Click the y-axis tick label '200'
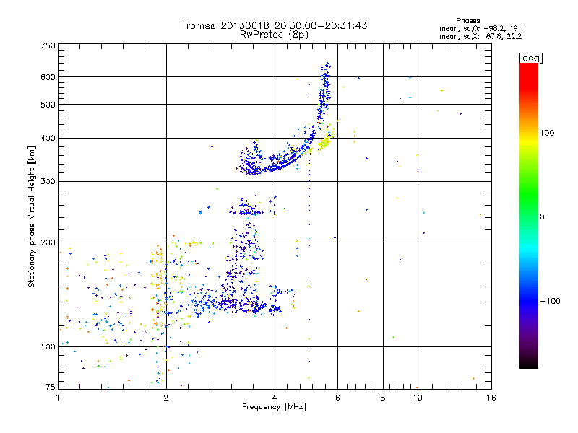Image resolution: width=578 pixels, height=433 pixels. pyautogui.click(x=48, y=242)
